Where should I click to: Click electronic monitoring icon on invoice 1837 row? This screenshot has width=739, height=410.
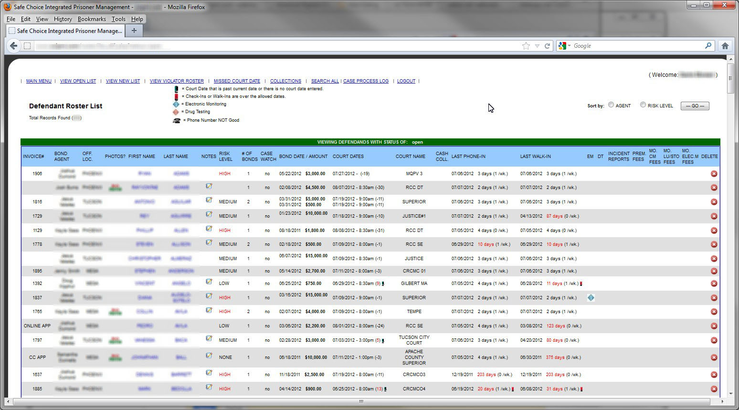coord(591,298)
